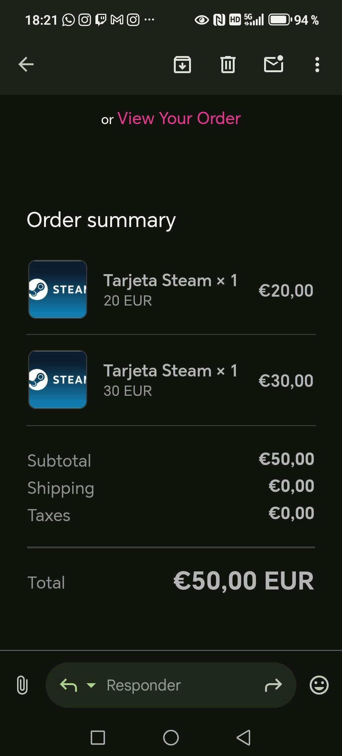
Task: Tap the Total €50,00 EUR amount
Action: [244, 581]
